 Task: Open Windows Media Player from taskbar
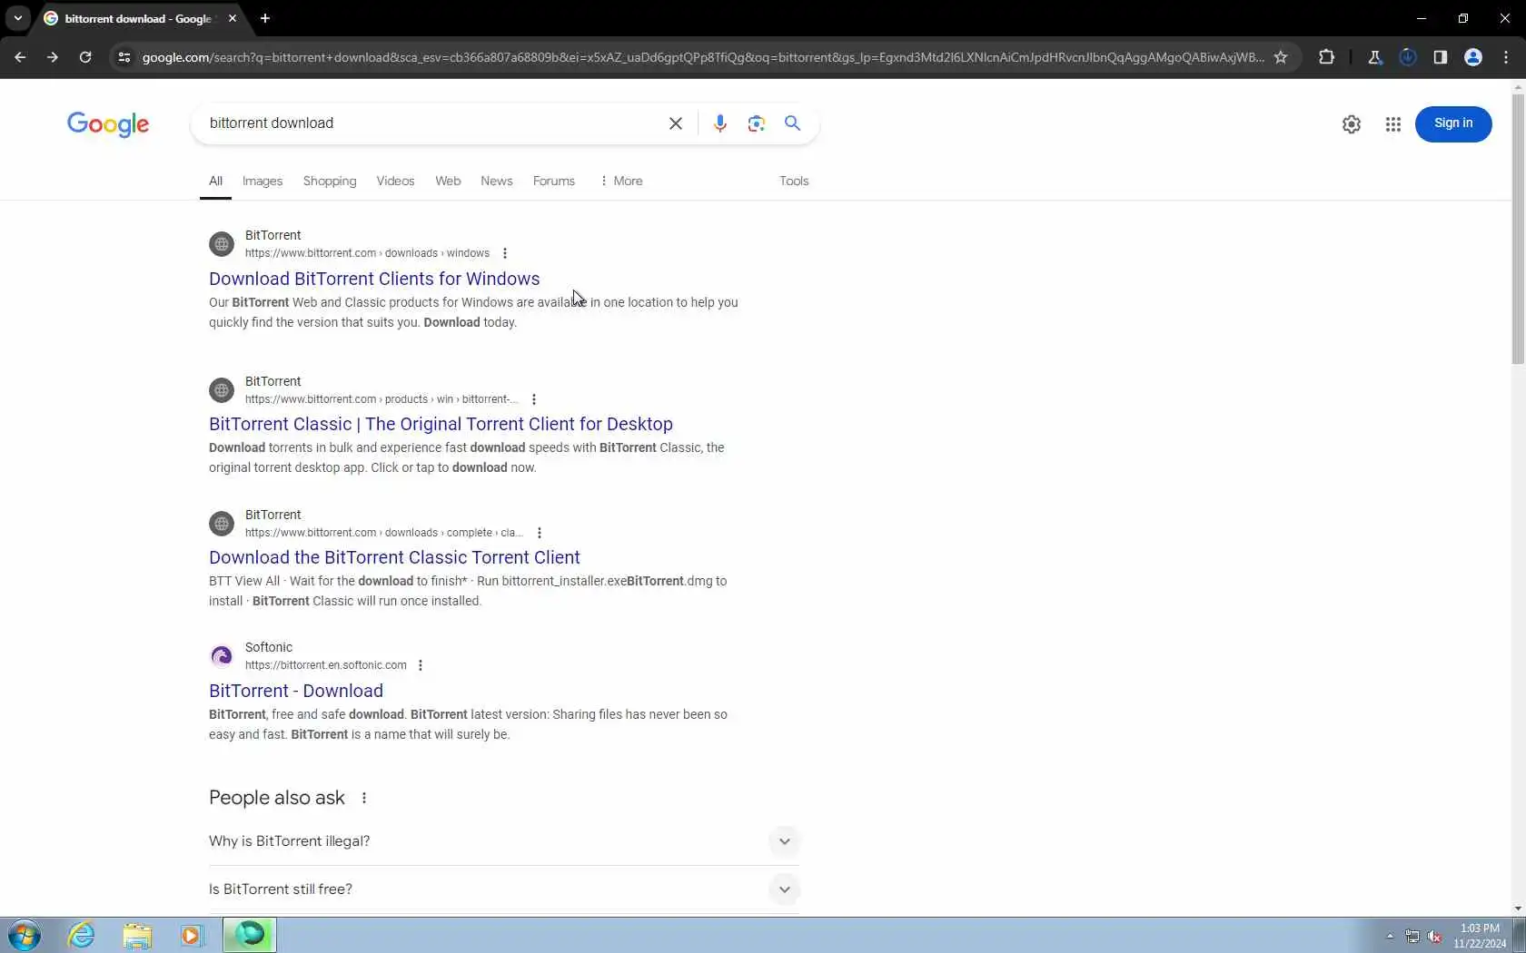pyautogui.click(x=192, y=935)
